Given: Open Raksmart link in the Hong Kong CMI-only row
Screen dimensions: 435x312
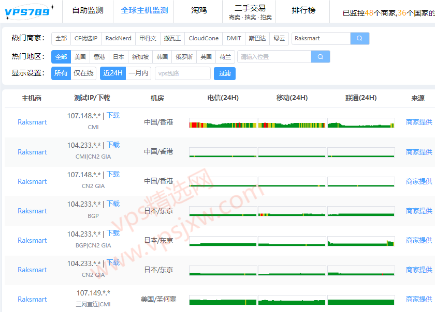Looking at the screenshot, I should (x=32, y=122).
